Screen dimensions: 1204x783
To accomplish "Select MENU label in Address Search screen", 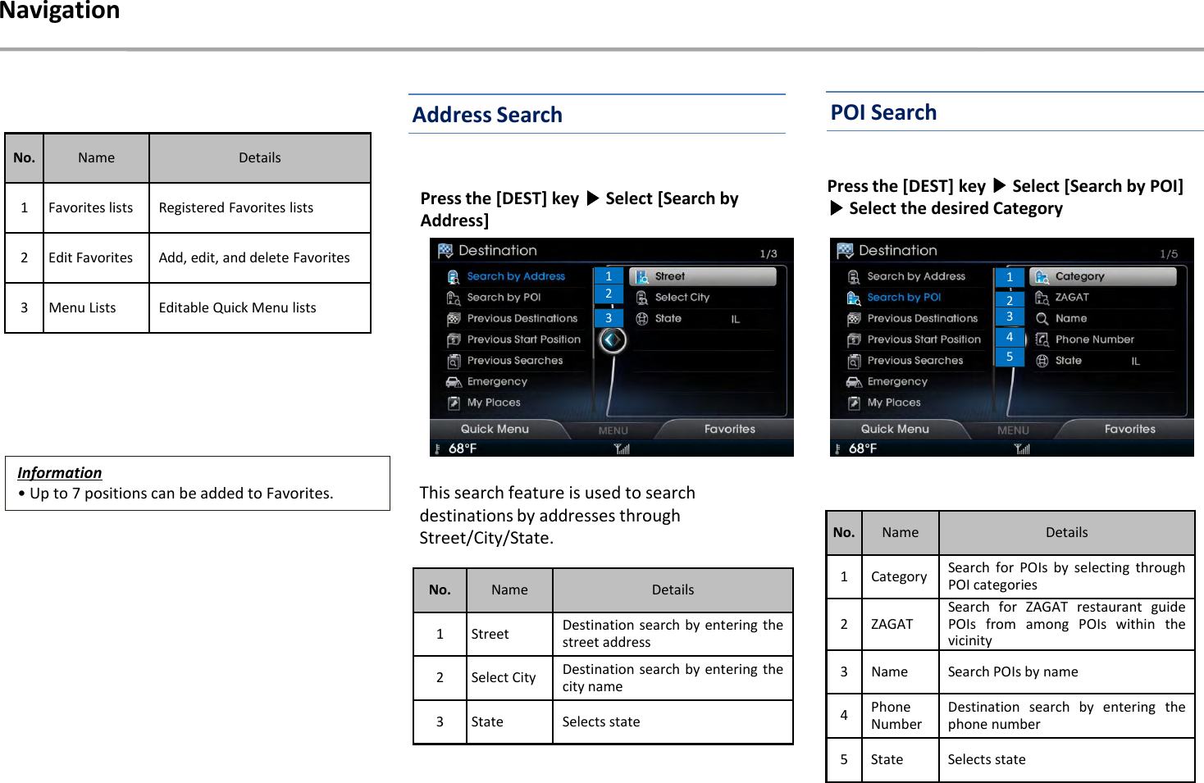I will tap(613, 431).
